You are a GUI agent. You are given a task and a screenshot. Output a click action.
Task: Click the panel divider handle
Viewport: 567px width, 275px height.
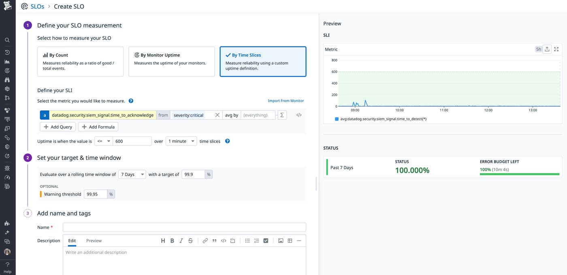click(x=316, y=184)
